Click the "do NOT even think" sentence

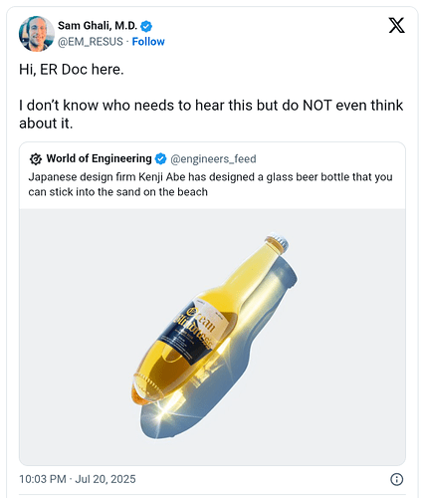point(211,115)
